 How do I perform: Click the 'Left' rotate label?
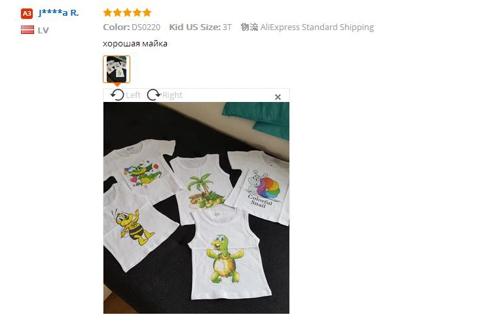point(133,95)
